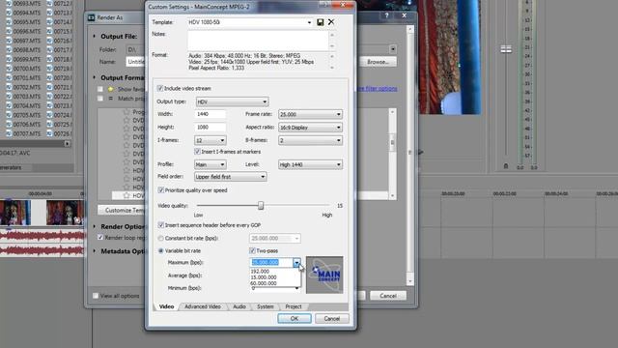Click the file icon next to 00722
This screenshot has width=618, height=348.
pos(49,97)
